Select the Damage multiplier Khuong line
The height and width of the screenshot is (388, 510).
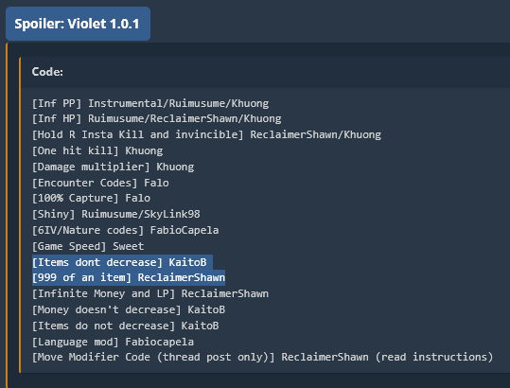click(113, 167)
